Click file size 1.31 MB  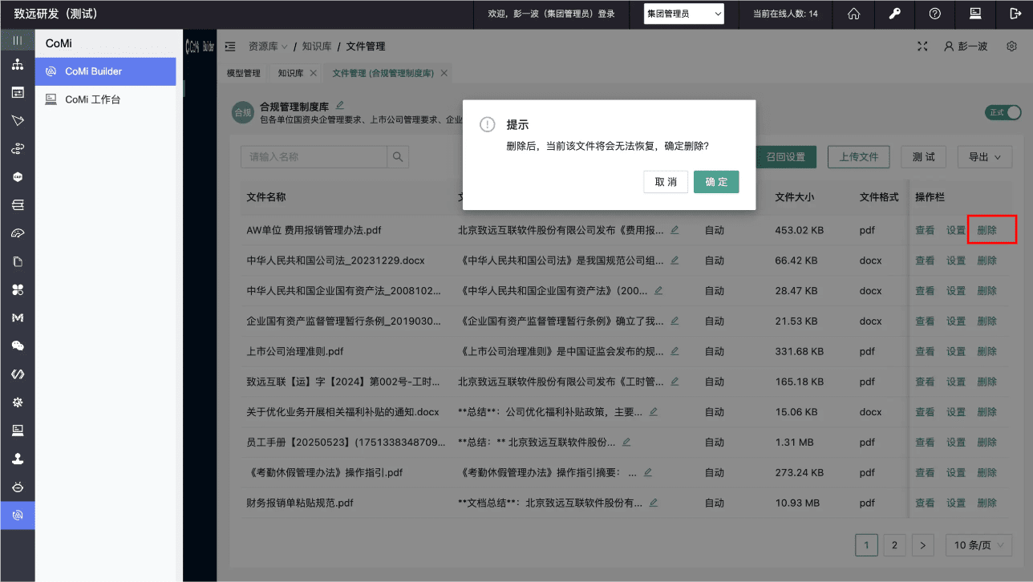click(794, 442)
